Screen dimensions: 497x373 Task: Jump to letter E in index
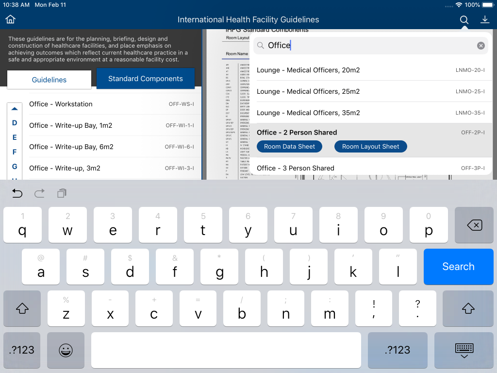pos(15,137)
